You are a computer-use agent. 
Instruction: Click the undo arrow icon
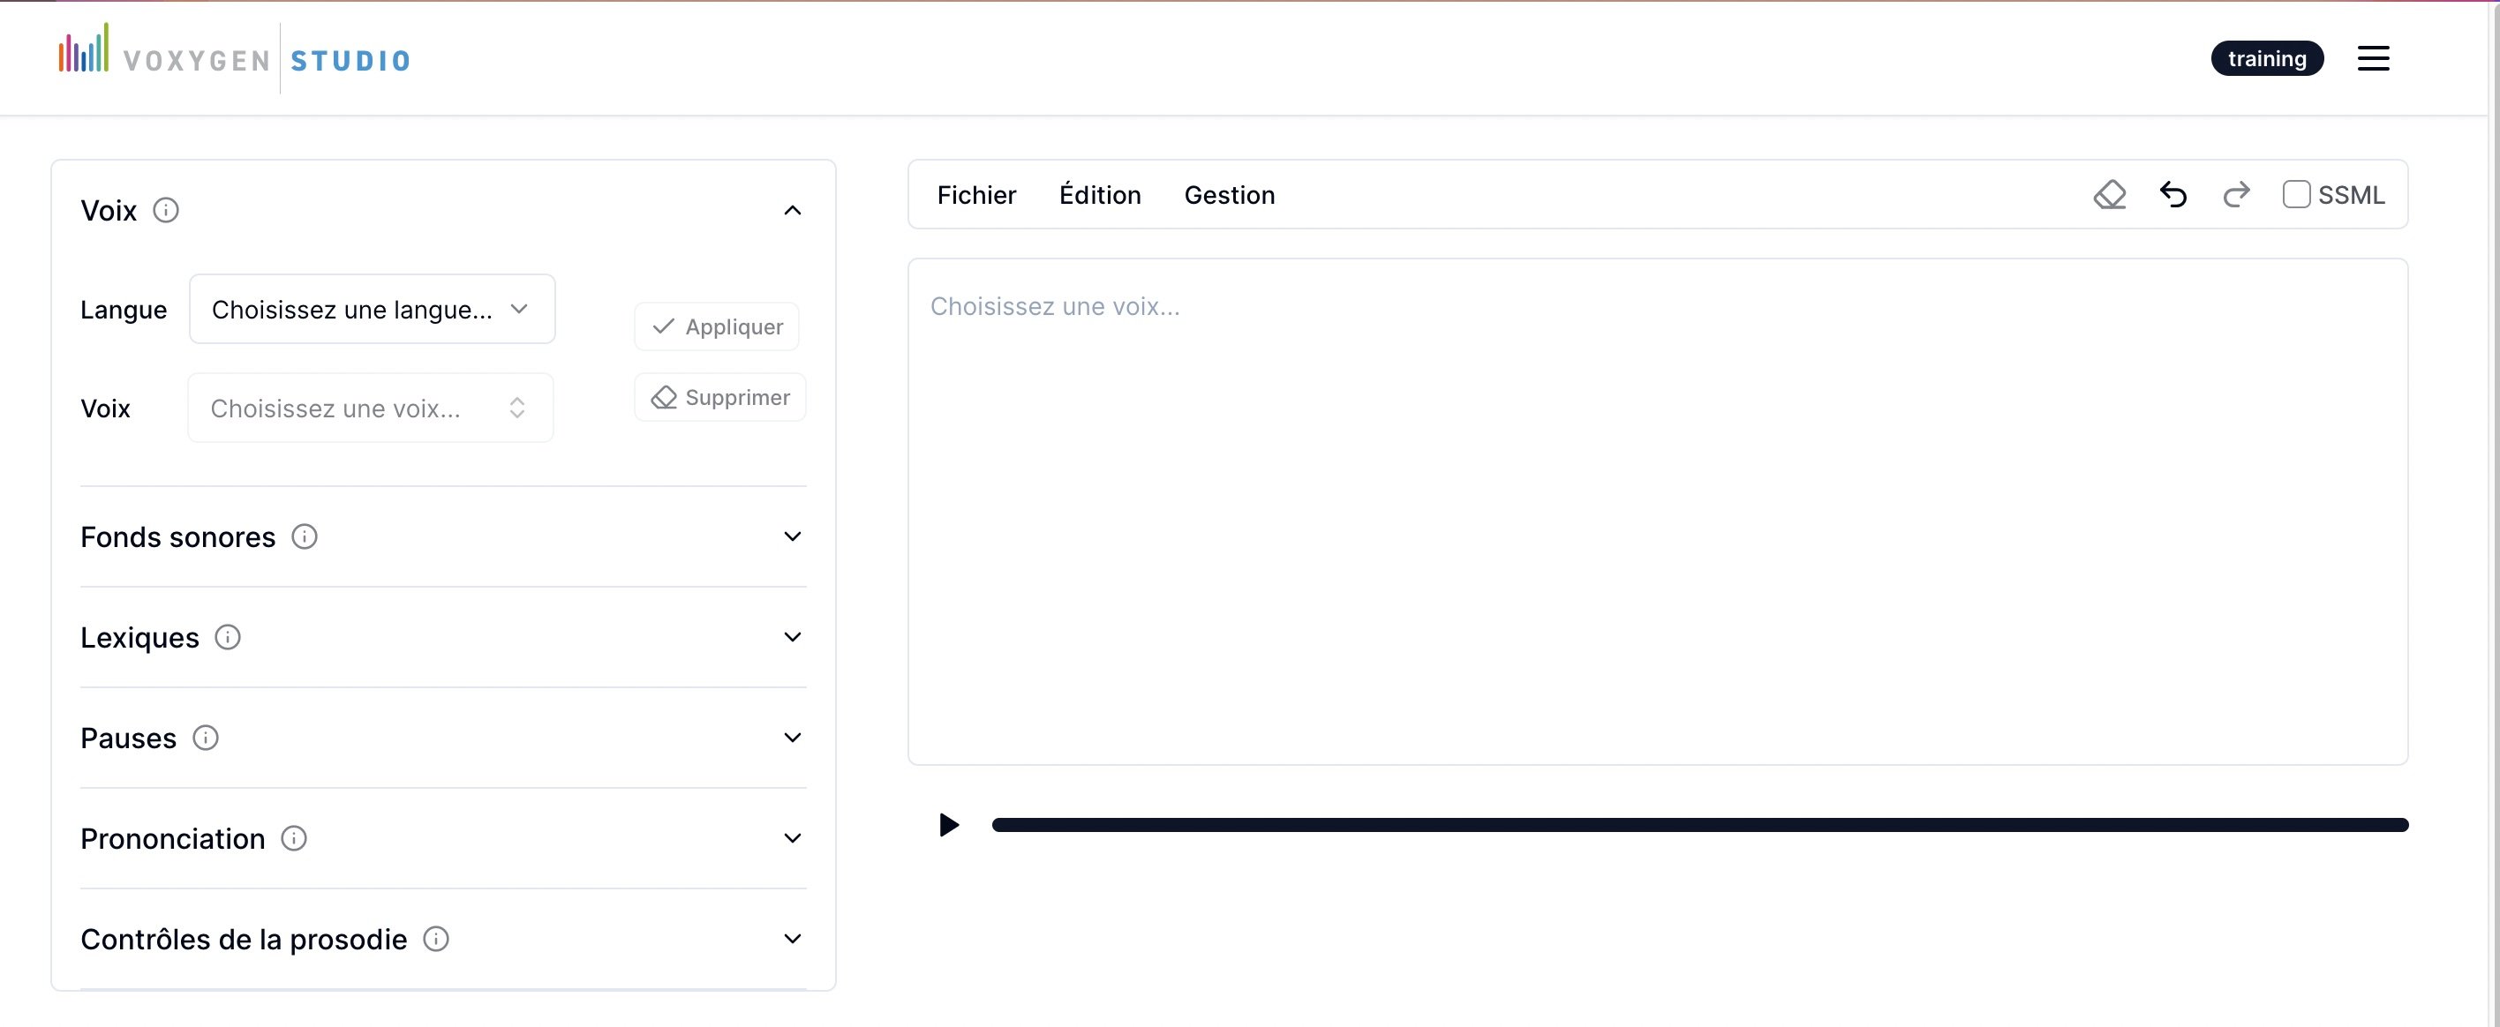(2173, 195)
